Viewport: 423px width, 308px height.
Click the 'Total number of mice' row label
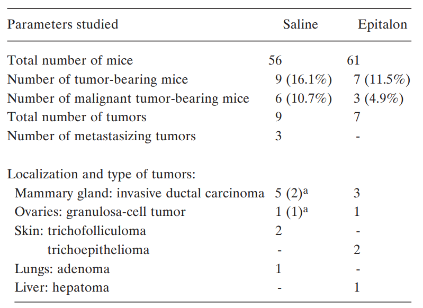tap(70, 60)
